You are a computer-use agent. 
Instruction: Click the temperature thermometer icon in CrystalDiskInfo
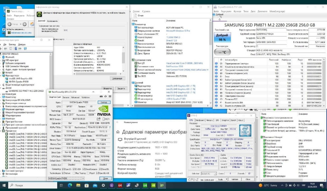222,52
